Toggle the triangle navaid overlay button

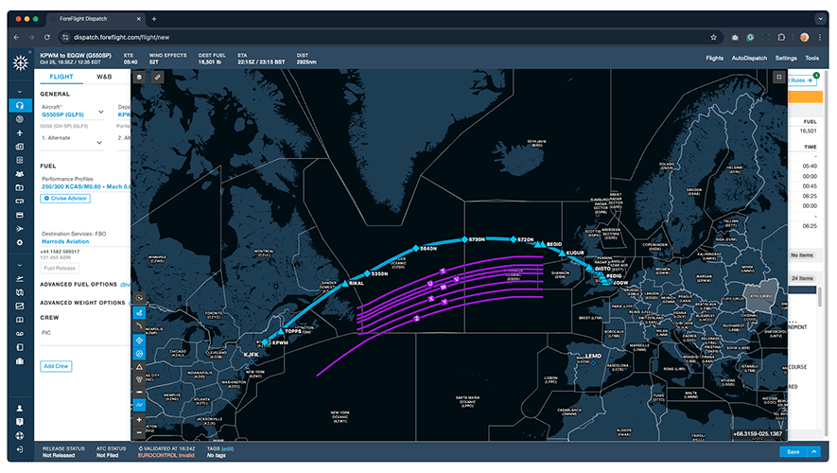139,367
